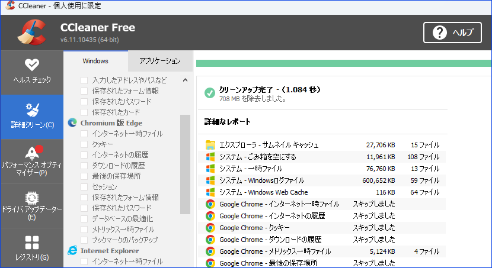Click Windows icon beside ごみ箱を空にする
The width and height of the screenshot is (492, 268).
(210, 157)
